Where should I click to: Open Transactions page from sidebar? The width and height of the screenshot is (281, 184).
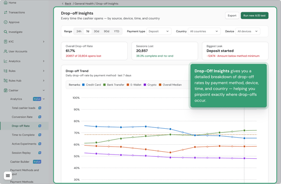17,12
